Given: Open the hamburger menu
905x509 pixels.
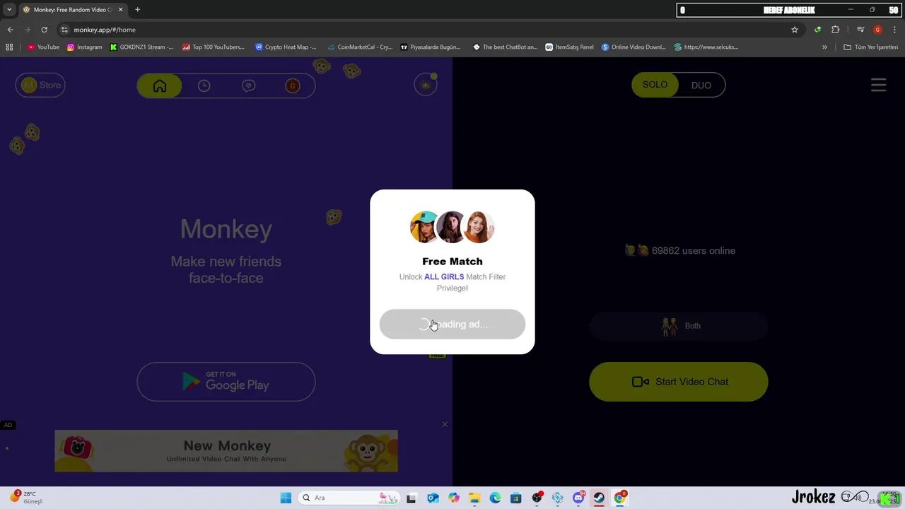Looking at the screenshot, I should coord(878,85).
